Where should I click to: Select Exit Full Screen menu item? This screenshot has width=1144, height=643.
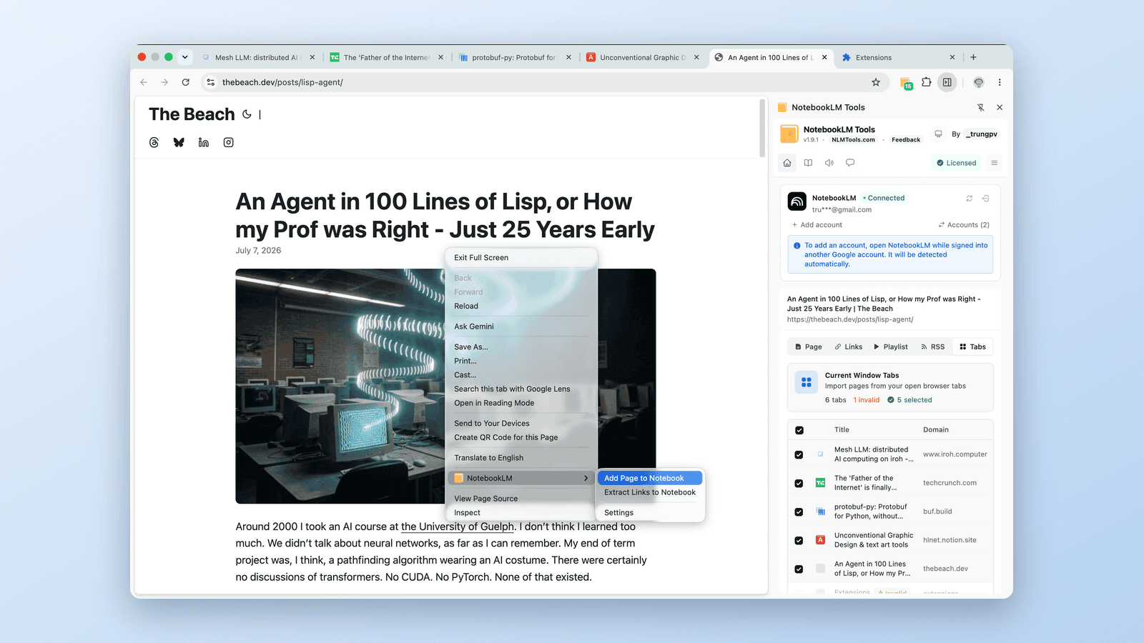[x=522, y=258]
